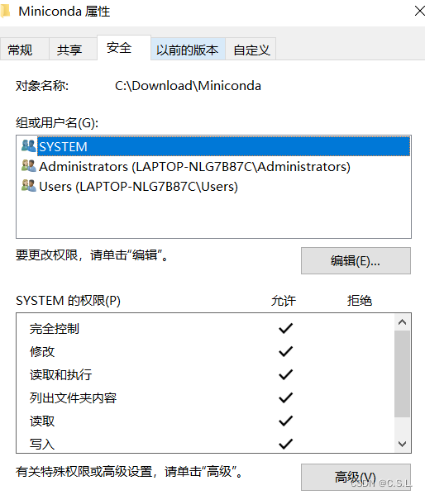This screenshot has width=425, height=495.
Task: Click the Miniconda folder icon in title bar
Action: [x=5, y=11]
